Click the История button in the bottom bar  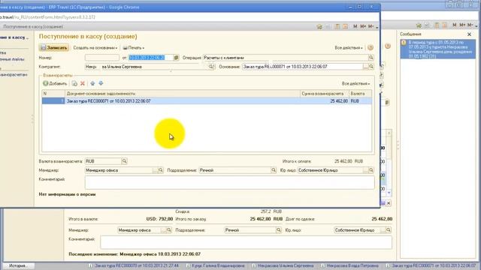(x=18, y=265)
